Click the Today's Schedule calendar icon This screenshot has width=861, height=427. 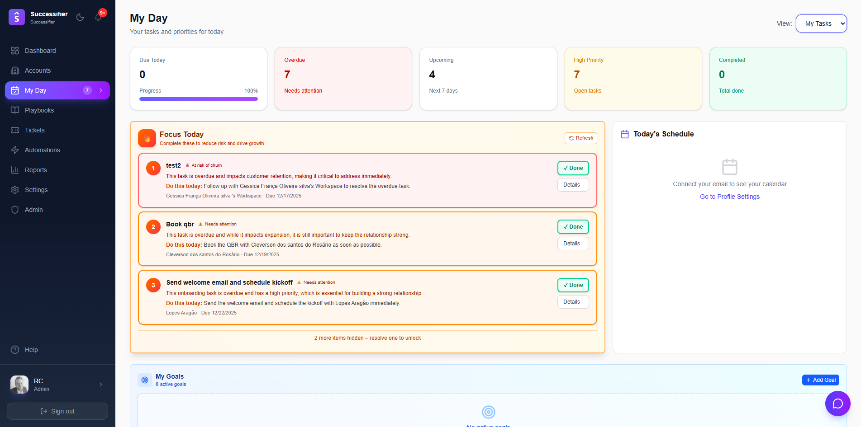point(625,134)
